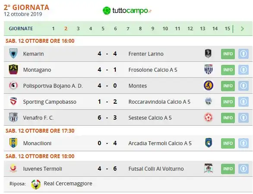This screenshot has width=253, height=194.
Task: Open Polisportiva Bojano A. D. team link
Action: click(53, 86)
